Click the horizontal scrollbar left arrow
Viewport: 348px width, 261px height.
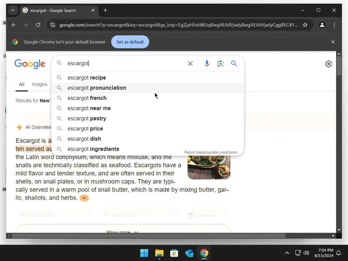(x=8, y=236)
